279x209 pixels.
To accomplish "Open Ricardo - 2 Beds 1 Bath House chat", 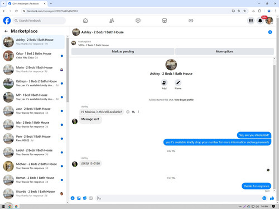I will point(33,193).
